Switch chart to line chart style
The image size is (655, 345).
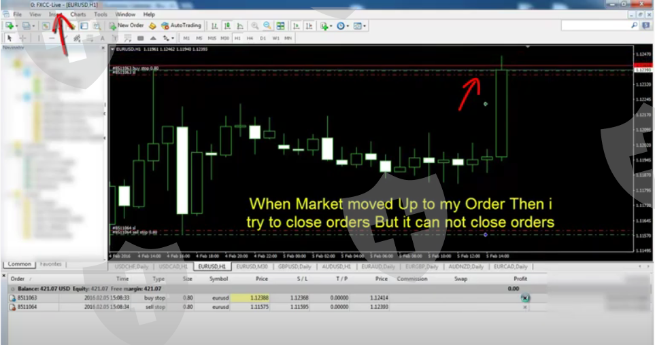pos(240,26)
